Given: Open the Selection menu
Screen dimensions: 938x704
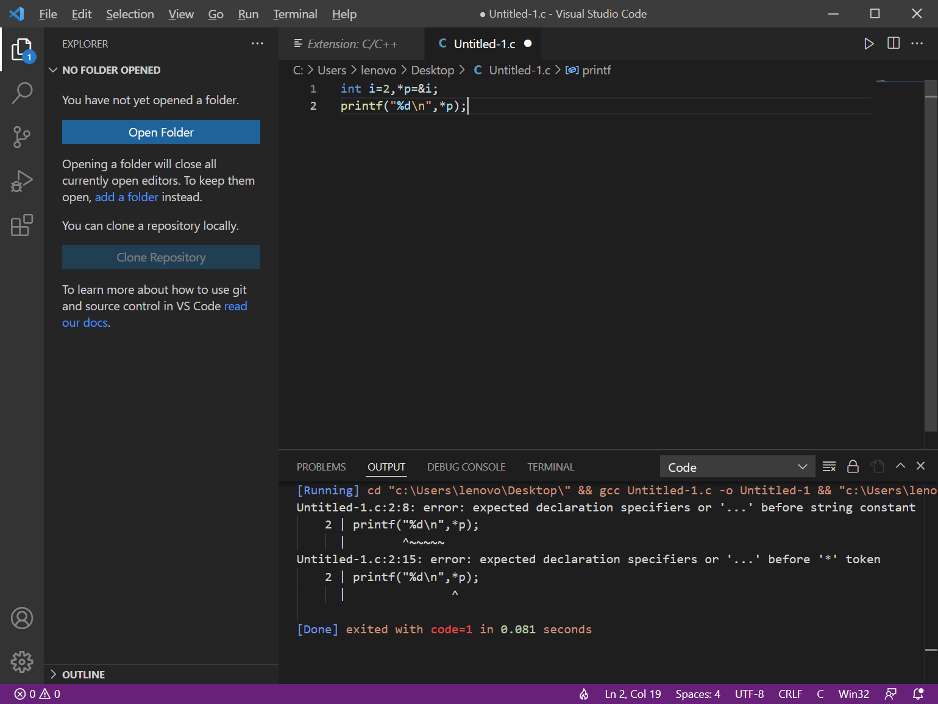Looking at the screenshot, I should point(130,14).
